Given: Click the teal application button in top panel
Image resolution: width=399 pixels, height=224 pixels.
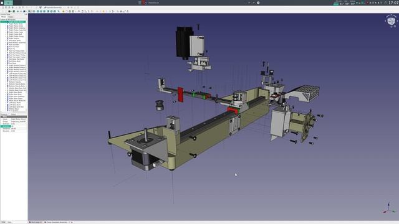Looking at the screenshot, I should click(8, 2).
